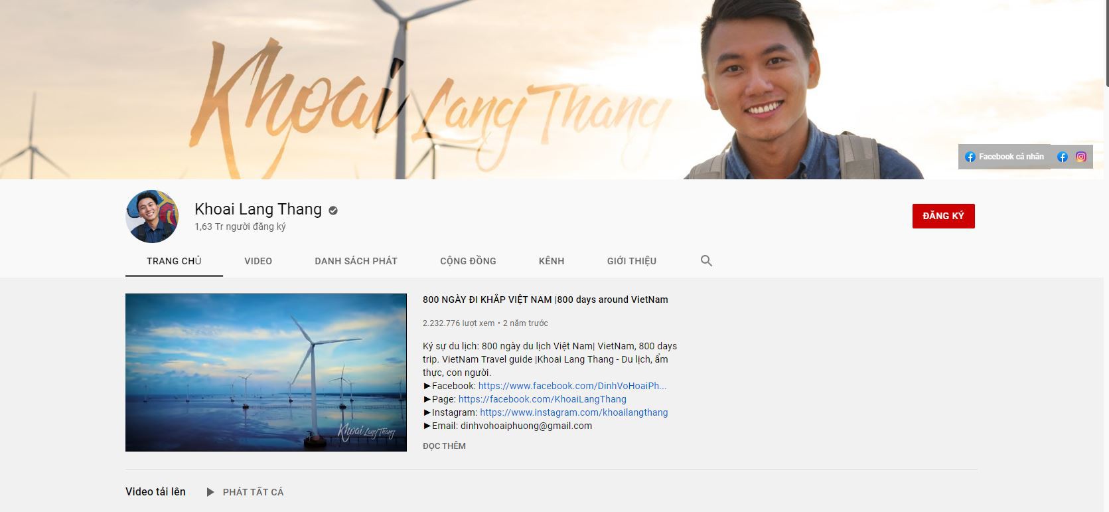
Task: Click the channel banner image
Action: (551, 90)
